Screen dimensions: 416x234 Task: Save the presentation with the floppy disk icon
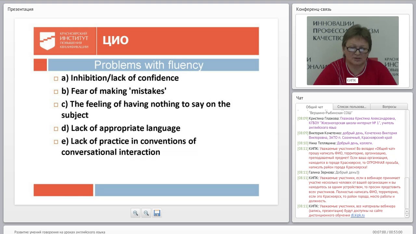tap(157, 213)
